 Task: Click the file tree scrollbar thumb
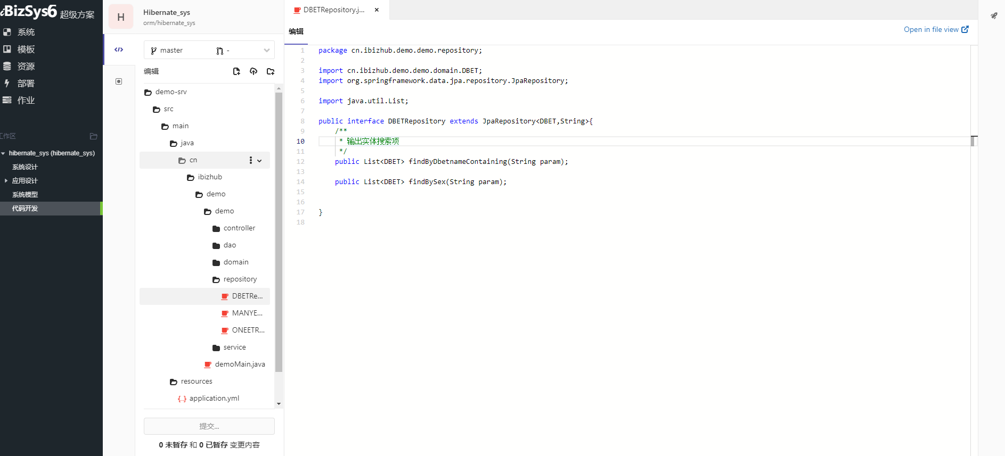279,231
